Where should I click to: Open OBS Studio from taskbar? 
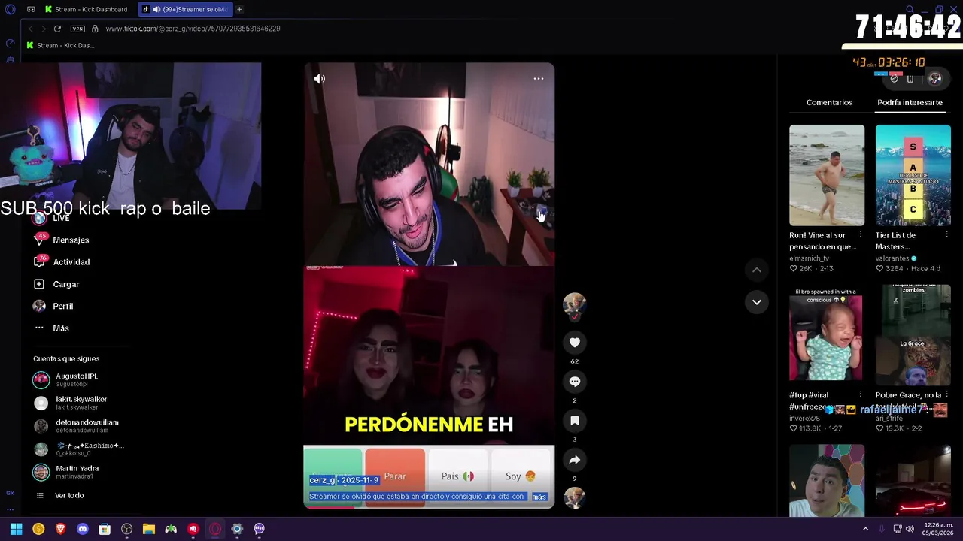pyautogui.click(x=126, y=529)
